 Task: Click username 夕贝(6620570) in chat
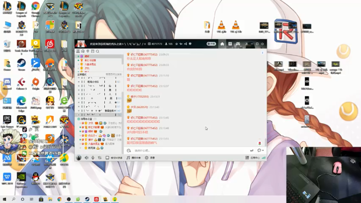click(139, 107)
